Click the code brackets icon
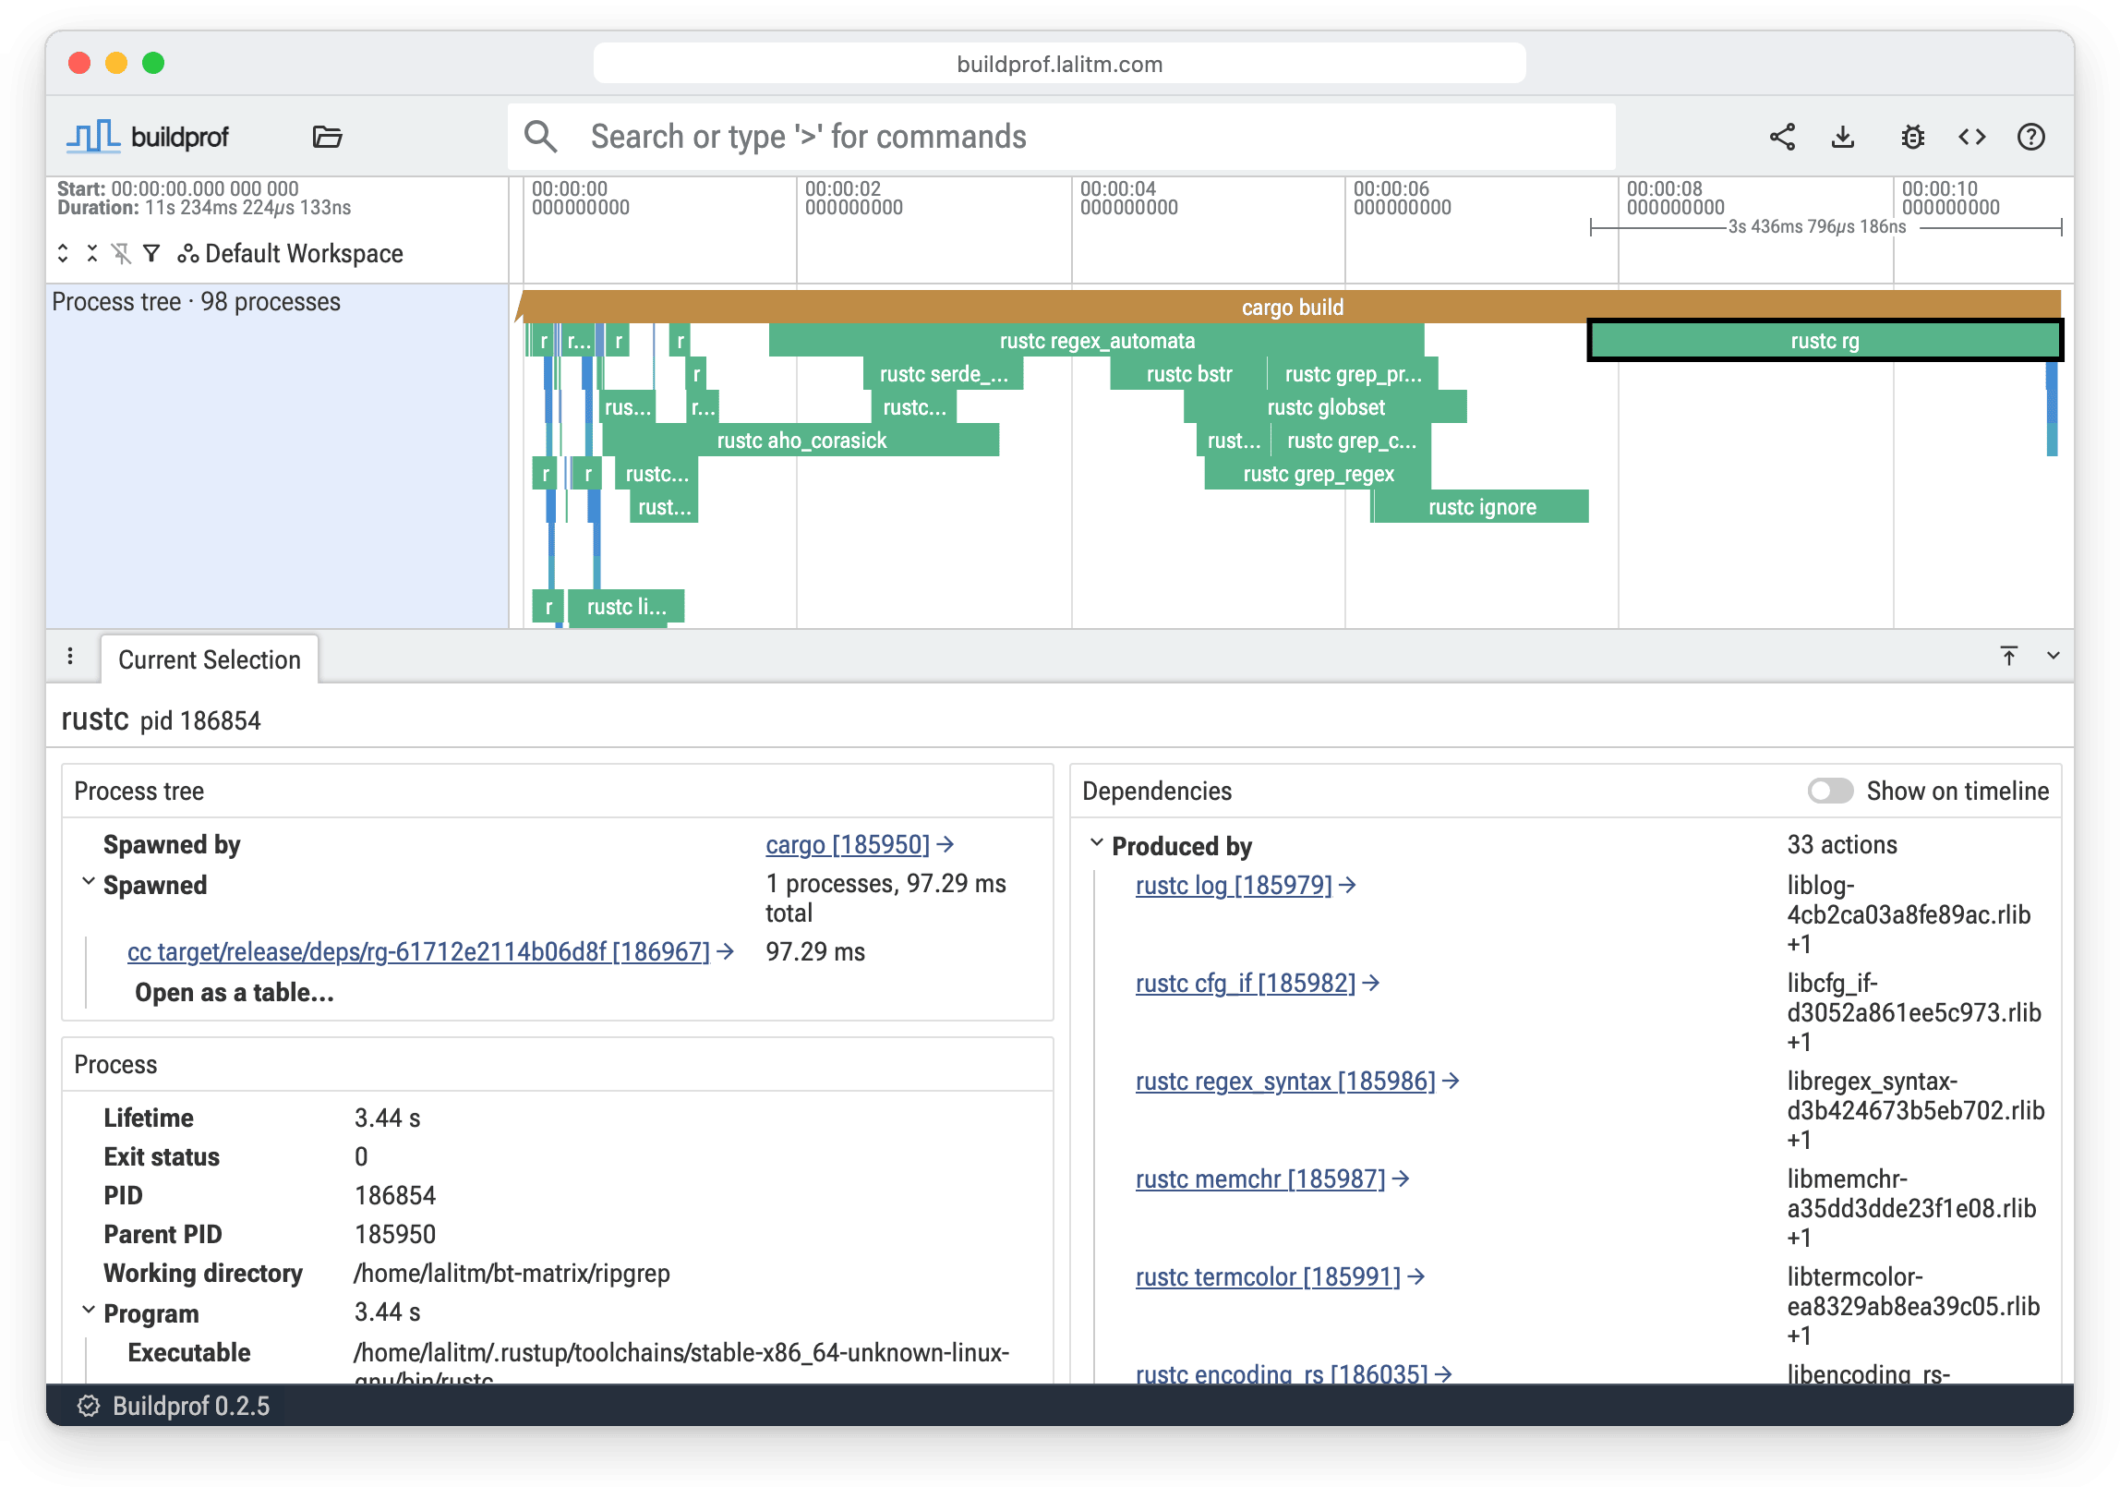The image size is (2120, 1487). click(1971, 137)
